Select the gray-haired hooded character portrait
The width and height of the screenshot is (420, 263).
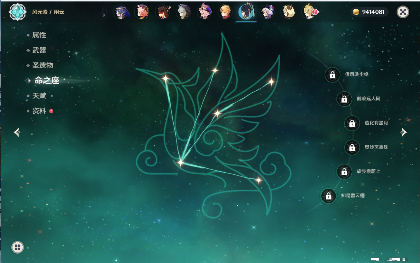click(x=184, y=12)
